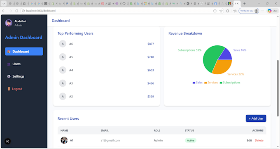Viewport: 280px width, 149px height.
Task: Click the + Add User button
Action: (x=256, y=118)
